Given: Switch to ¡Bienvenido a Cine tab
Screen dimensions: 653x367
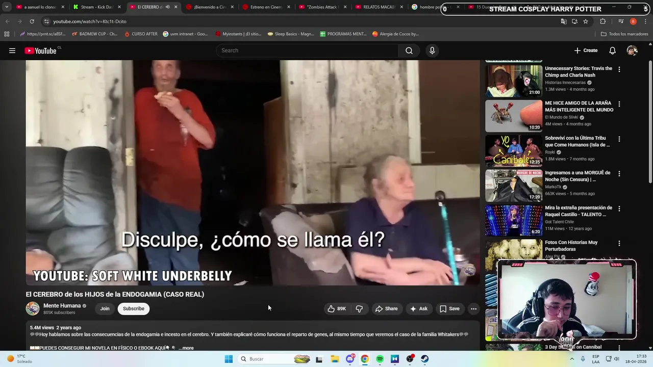Looking at the screenshot, I should (x=209, y=7).
